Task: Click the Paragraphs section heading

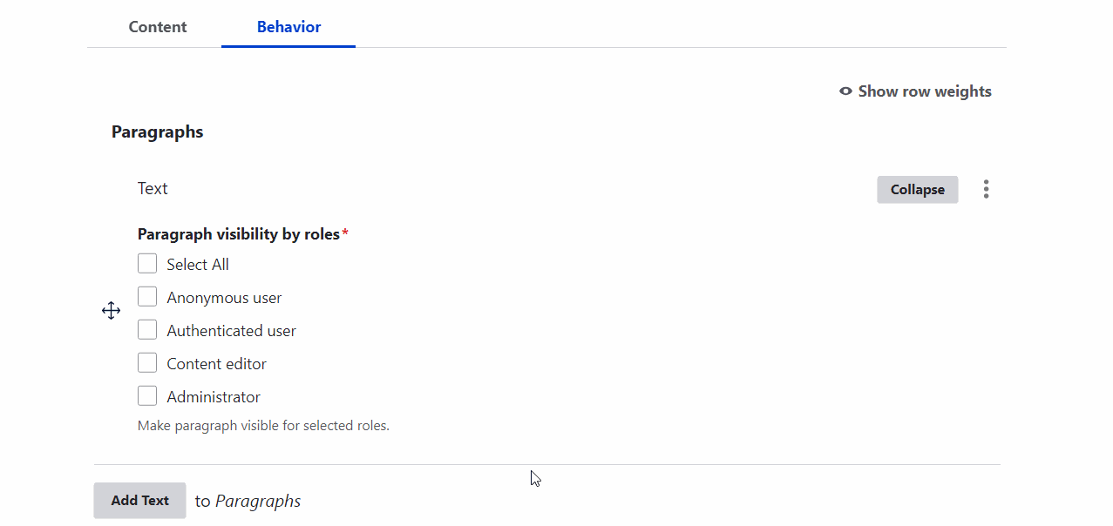Action: coord(157,131)
